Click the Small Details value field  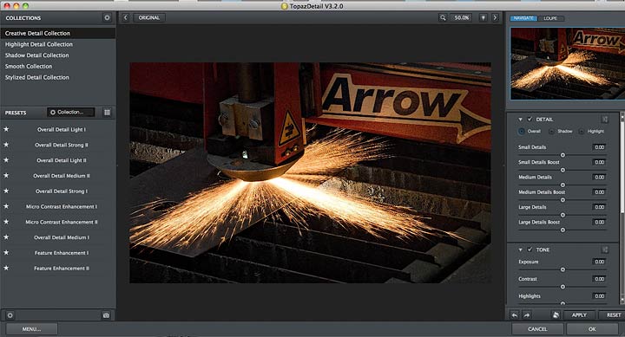click(x=600, y=147)
